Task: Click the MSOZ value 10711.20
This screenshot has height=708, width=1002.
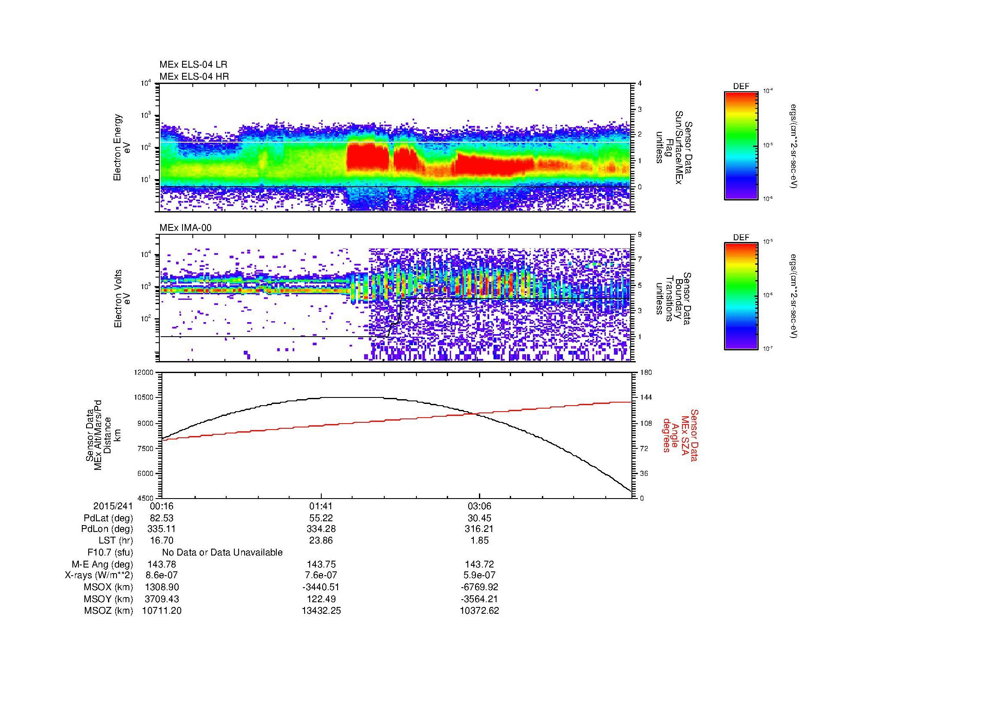Action: 162,611
